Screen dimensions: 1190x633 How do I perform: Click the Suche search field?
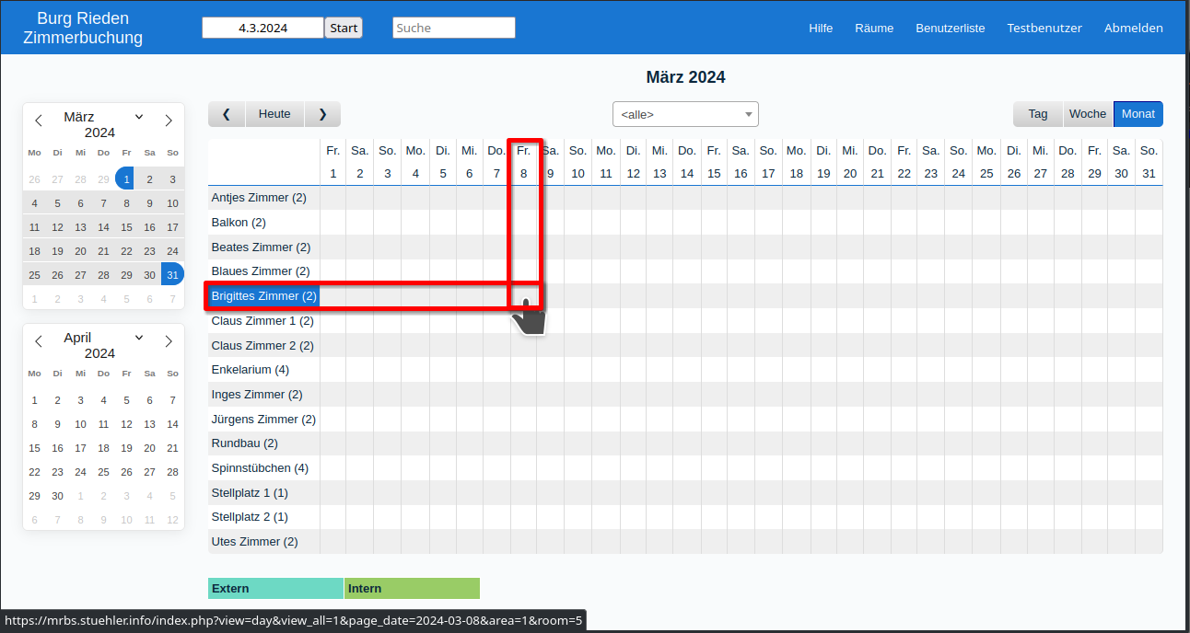coord(453,28)
